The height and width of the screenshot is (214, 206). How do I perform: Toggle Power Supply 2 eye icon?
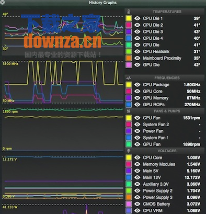coord(138,190)
